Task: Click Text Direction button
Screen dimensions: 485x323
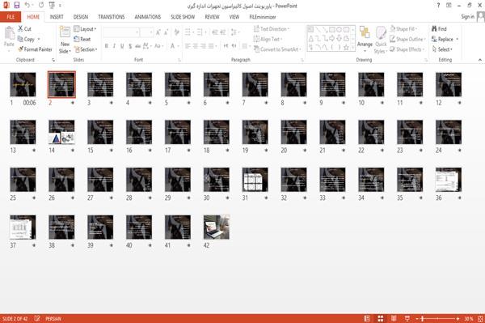Action: [x=272, y=29]
